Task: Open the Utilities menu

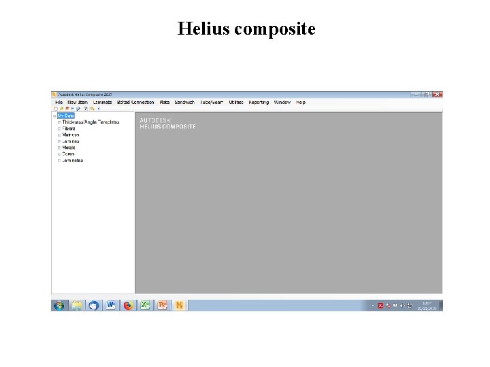Action: pos(236,103)
